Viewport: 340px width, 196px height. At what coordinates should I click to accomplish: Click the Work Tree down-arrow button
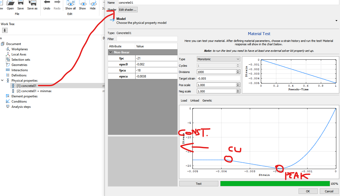[5, 31]
